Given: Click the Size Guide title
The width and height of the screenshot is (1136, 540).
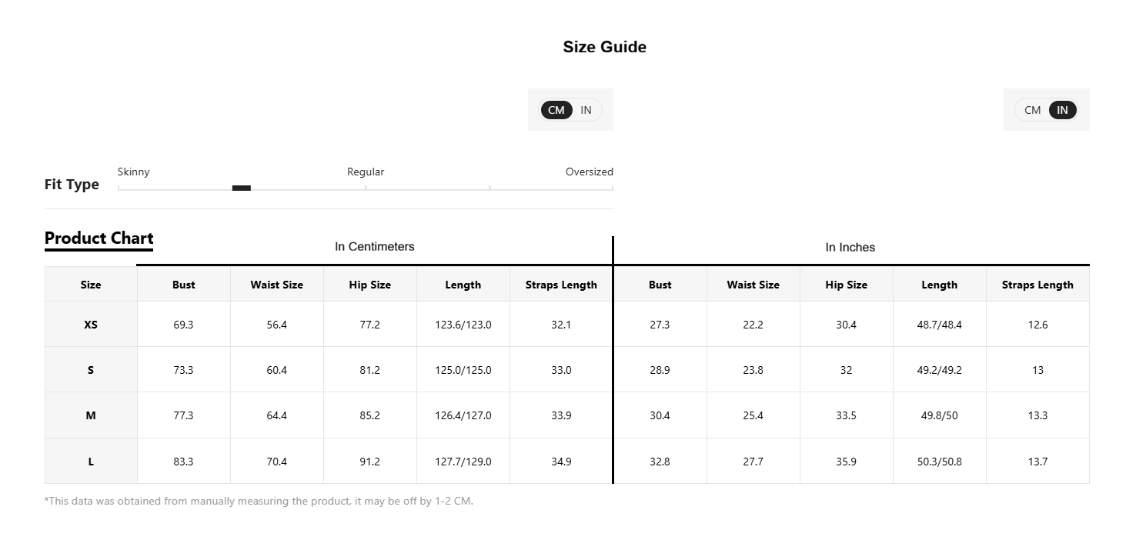Looking at the screenshot, I should [605, 47].
